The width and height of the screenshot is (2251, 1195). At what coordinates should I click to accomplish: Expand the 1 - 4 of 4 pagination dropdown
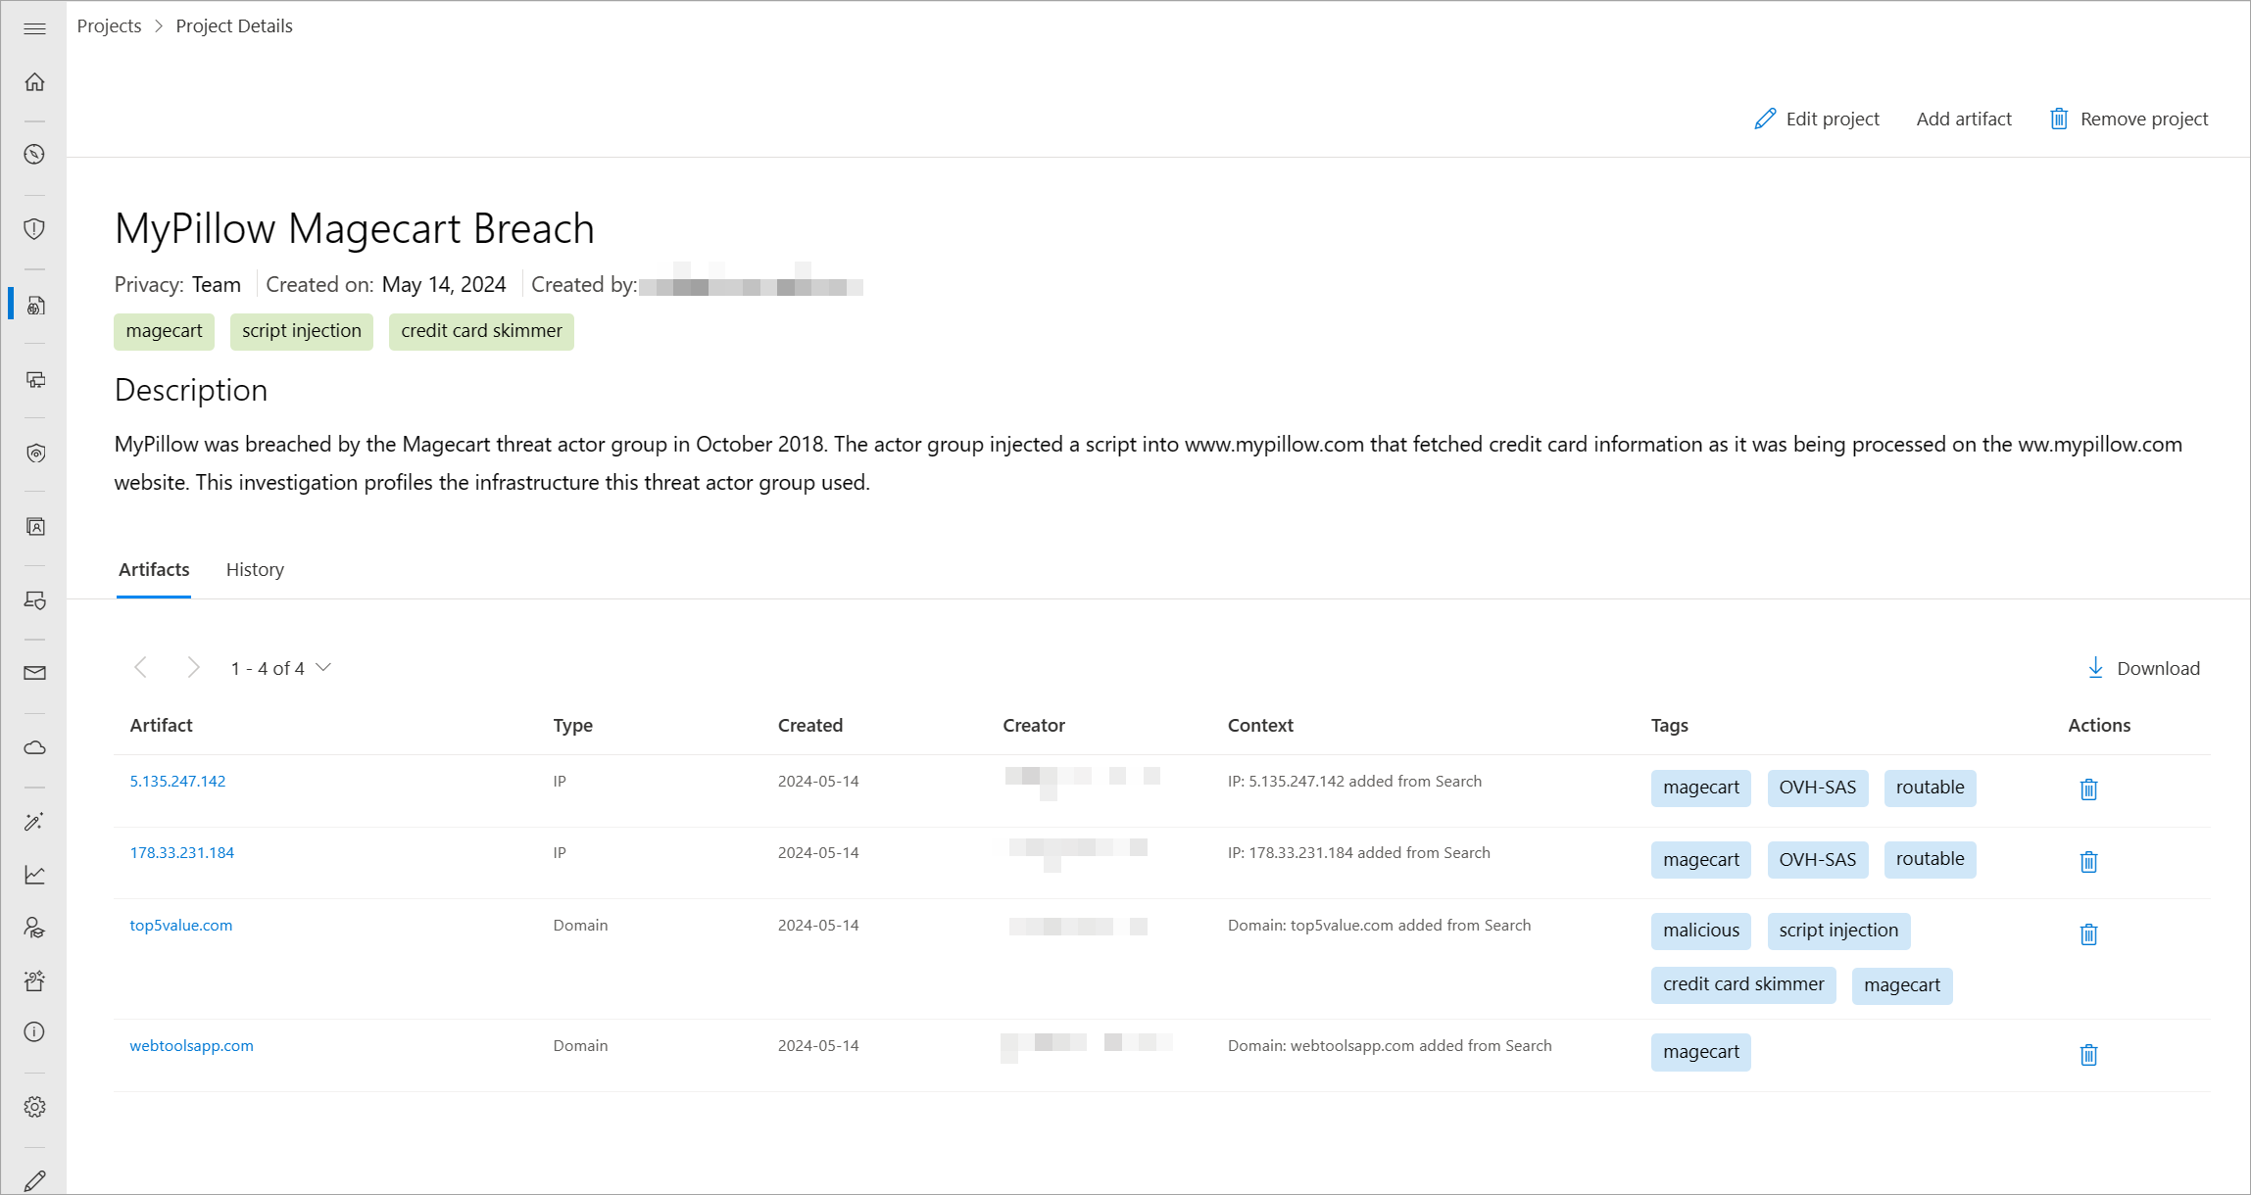323,668
